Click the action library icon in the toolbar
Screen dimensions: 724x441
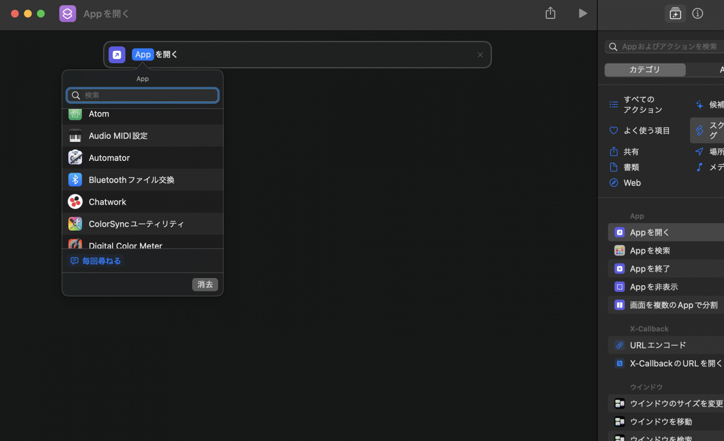tap(675, 14)
